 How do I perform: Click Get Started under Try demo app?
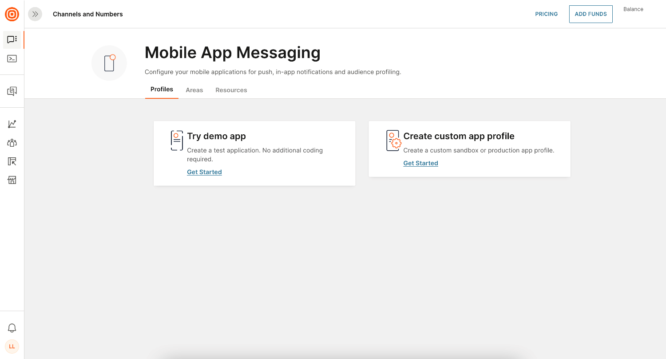pos(204,172)
